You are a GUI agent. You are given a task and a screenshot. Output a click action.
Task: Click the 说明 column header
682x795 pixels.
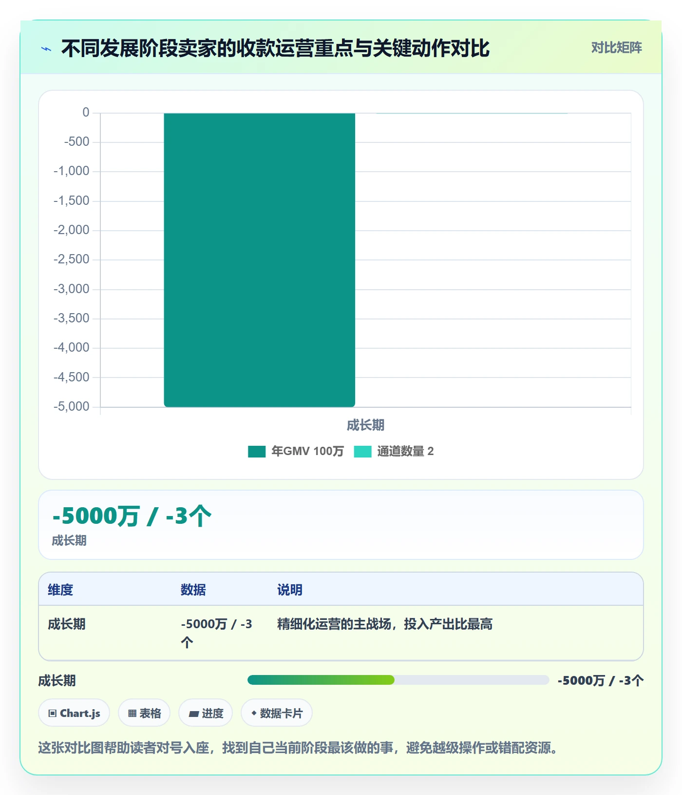290,590
